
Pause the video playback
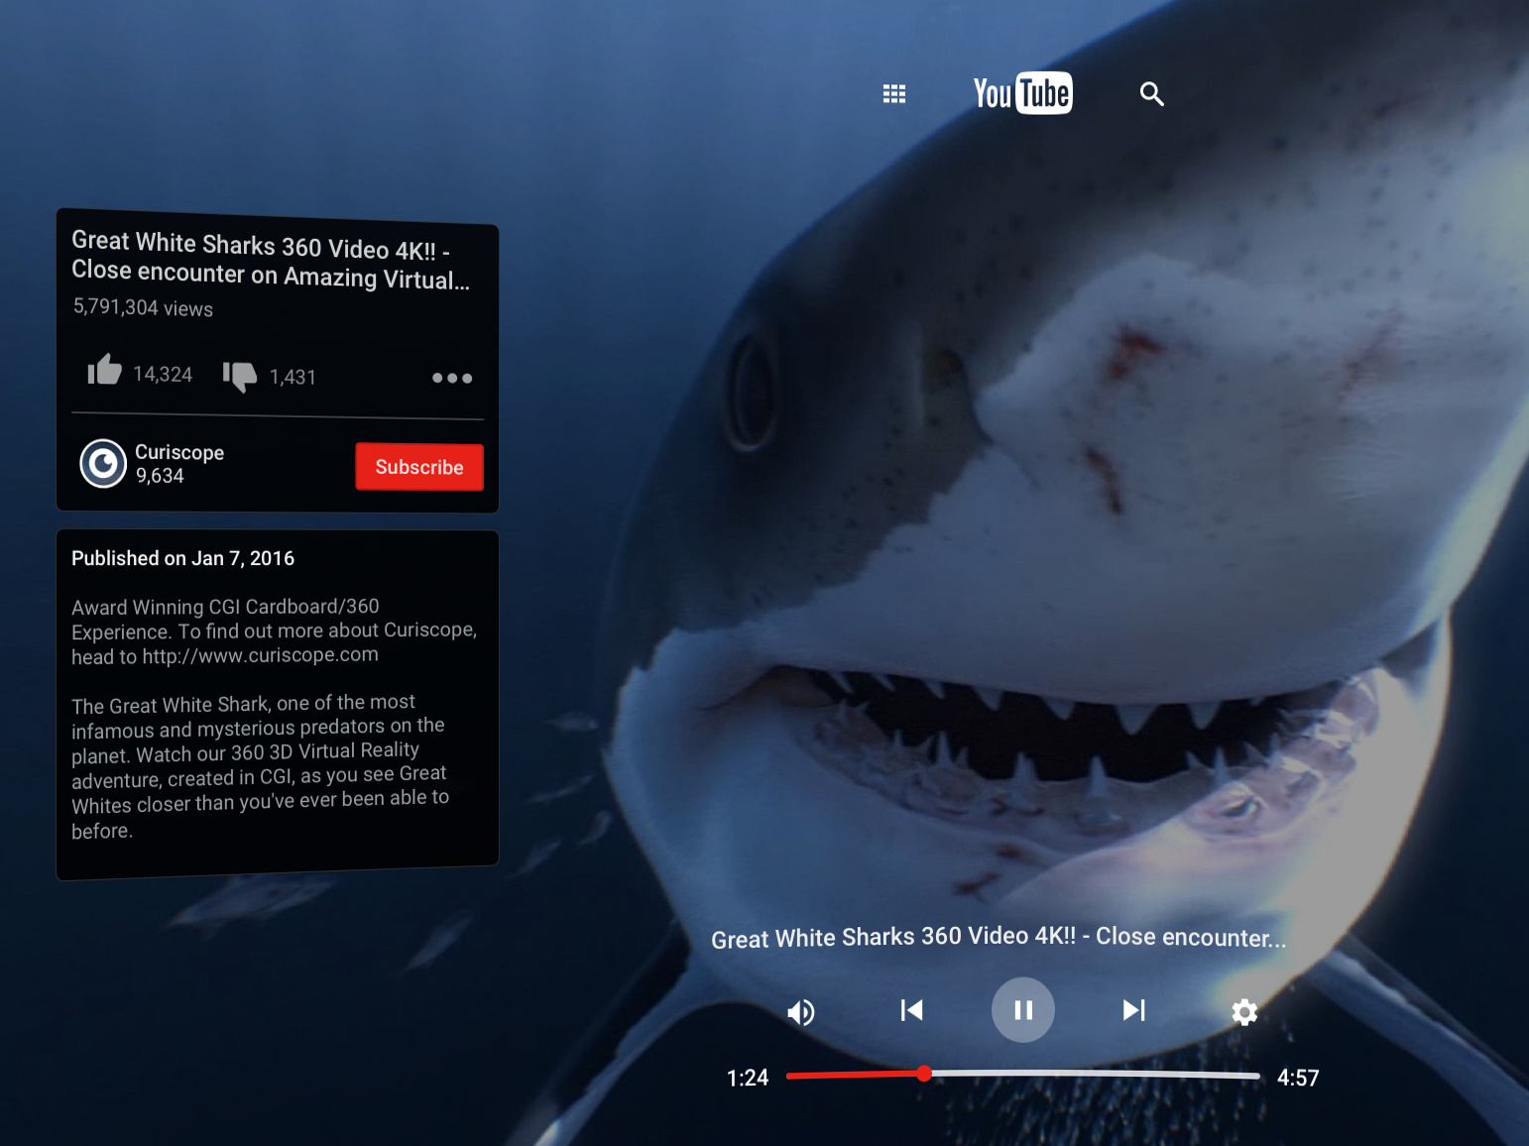pos(1023,1010)
